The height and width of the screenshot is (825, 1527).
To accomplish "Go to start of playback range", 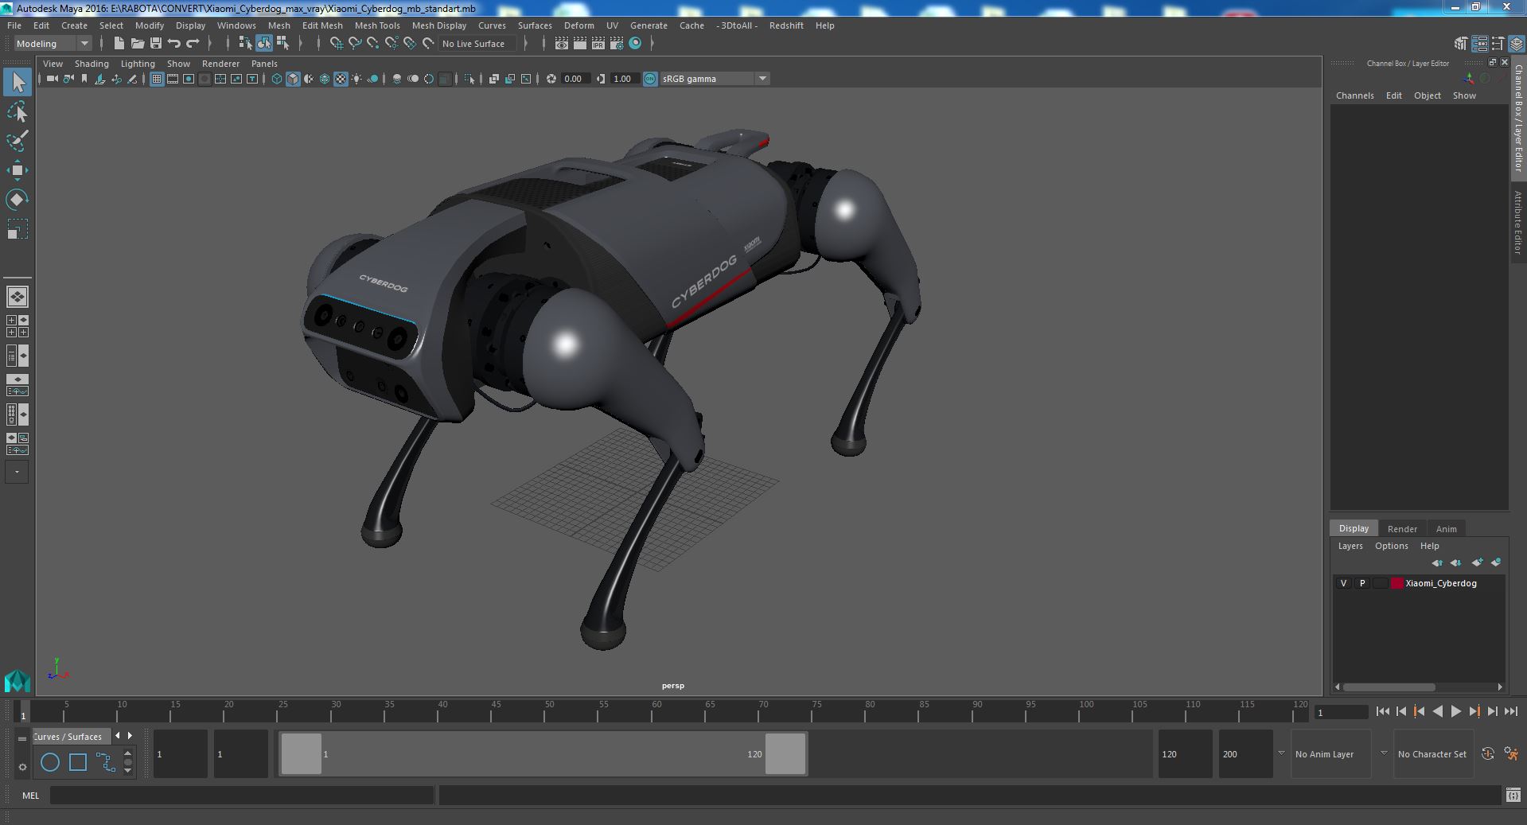I will point(1382,712).
